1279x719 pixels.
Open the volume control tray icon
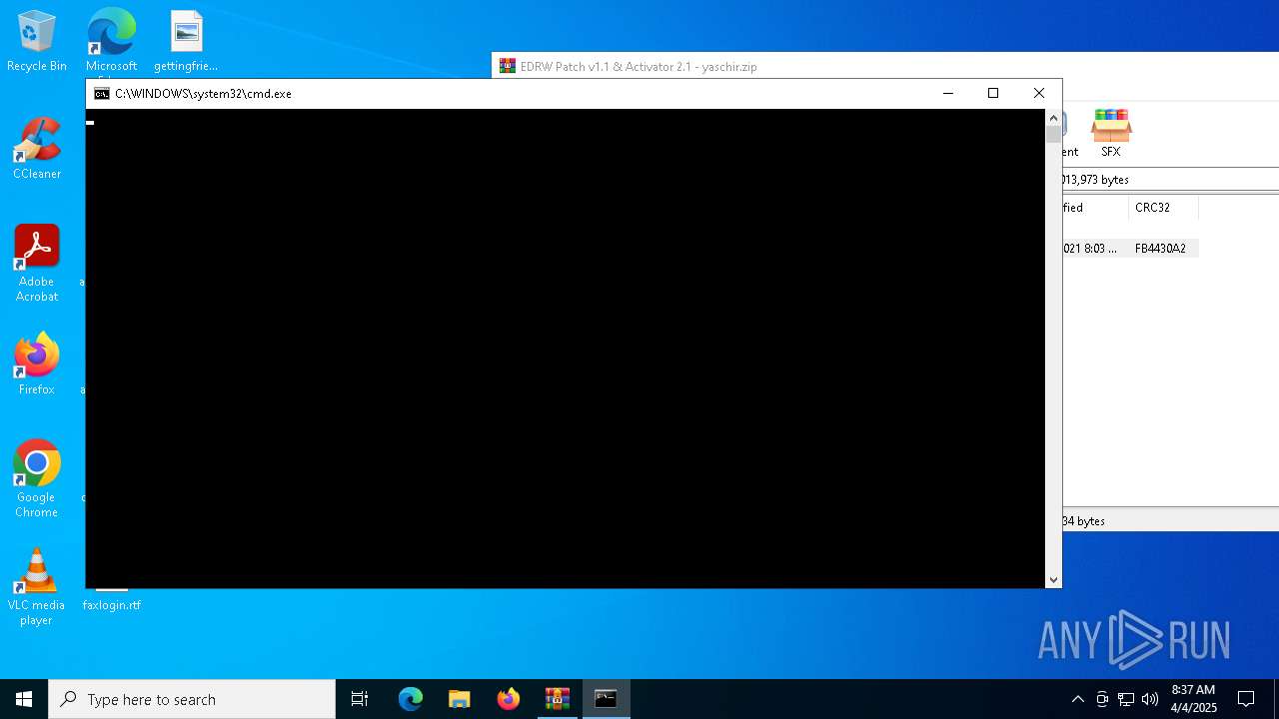1150,699
